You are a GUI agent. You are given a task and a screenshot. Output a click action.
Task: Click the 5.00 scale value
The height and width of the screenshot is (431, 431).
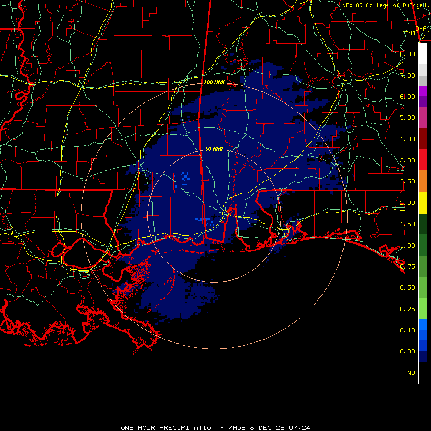408,118
